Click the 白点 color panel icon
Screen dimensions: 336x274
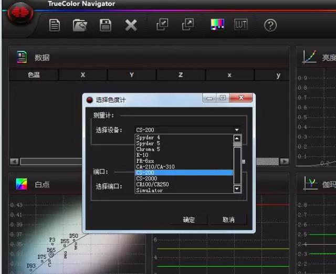point(22,184)
